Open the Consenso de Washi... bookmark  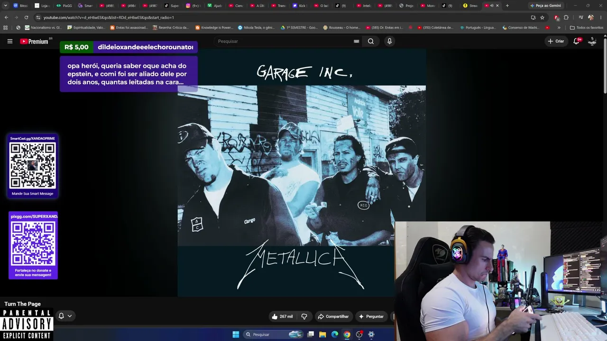pos(520,27)
